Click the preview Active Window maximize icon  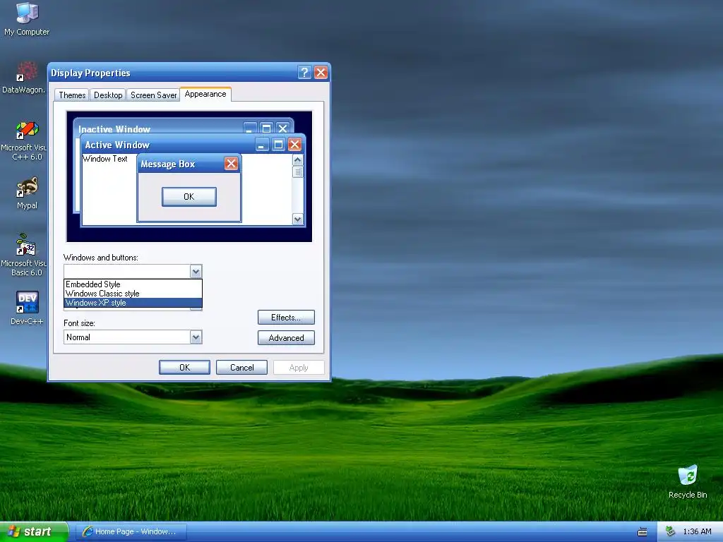(278, 145)
